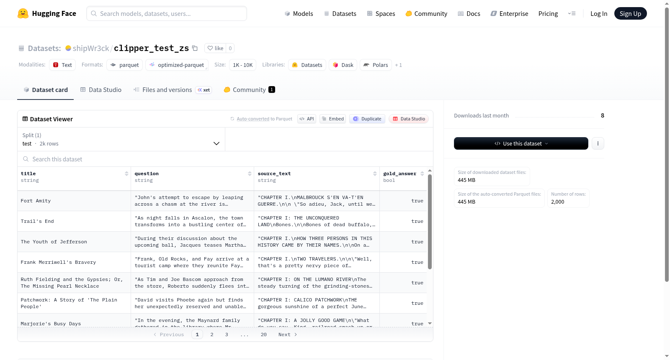
Task: Show additional libraries with +1
Action: 398,65
